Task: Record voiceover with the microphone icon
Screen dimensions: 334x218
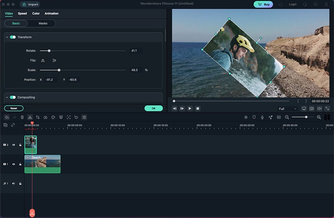Action: pyautogui.click(x=262, y=117)
